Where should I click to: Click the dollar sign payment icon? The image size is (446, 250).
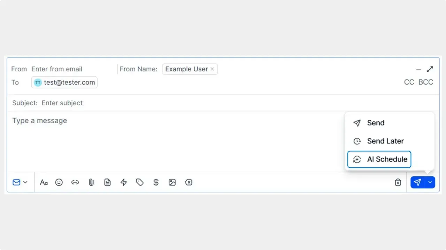156,182
